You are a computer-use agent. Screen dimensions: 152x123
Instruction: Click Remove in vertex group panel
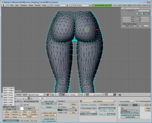(15, 114)
